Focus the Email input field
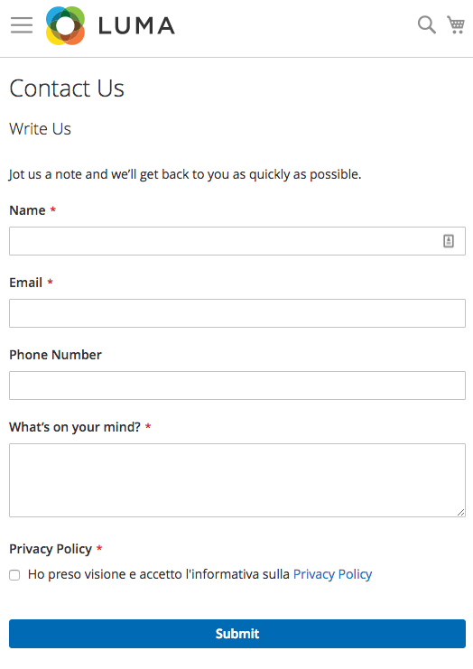 coord(237,313)
